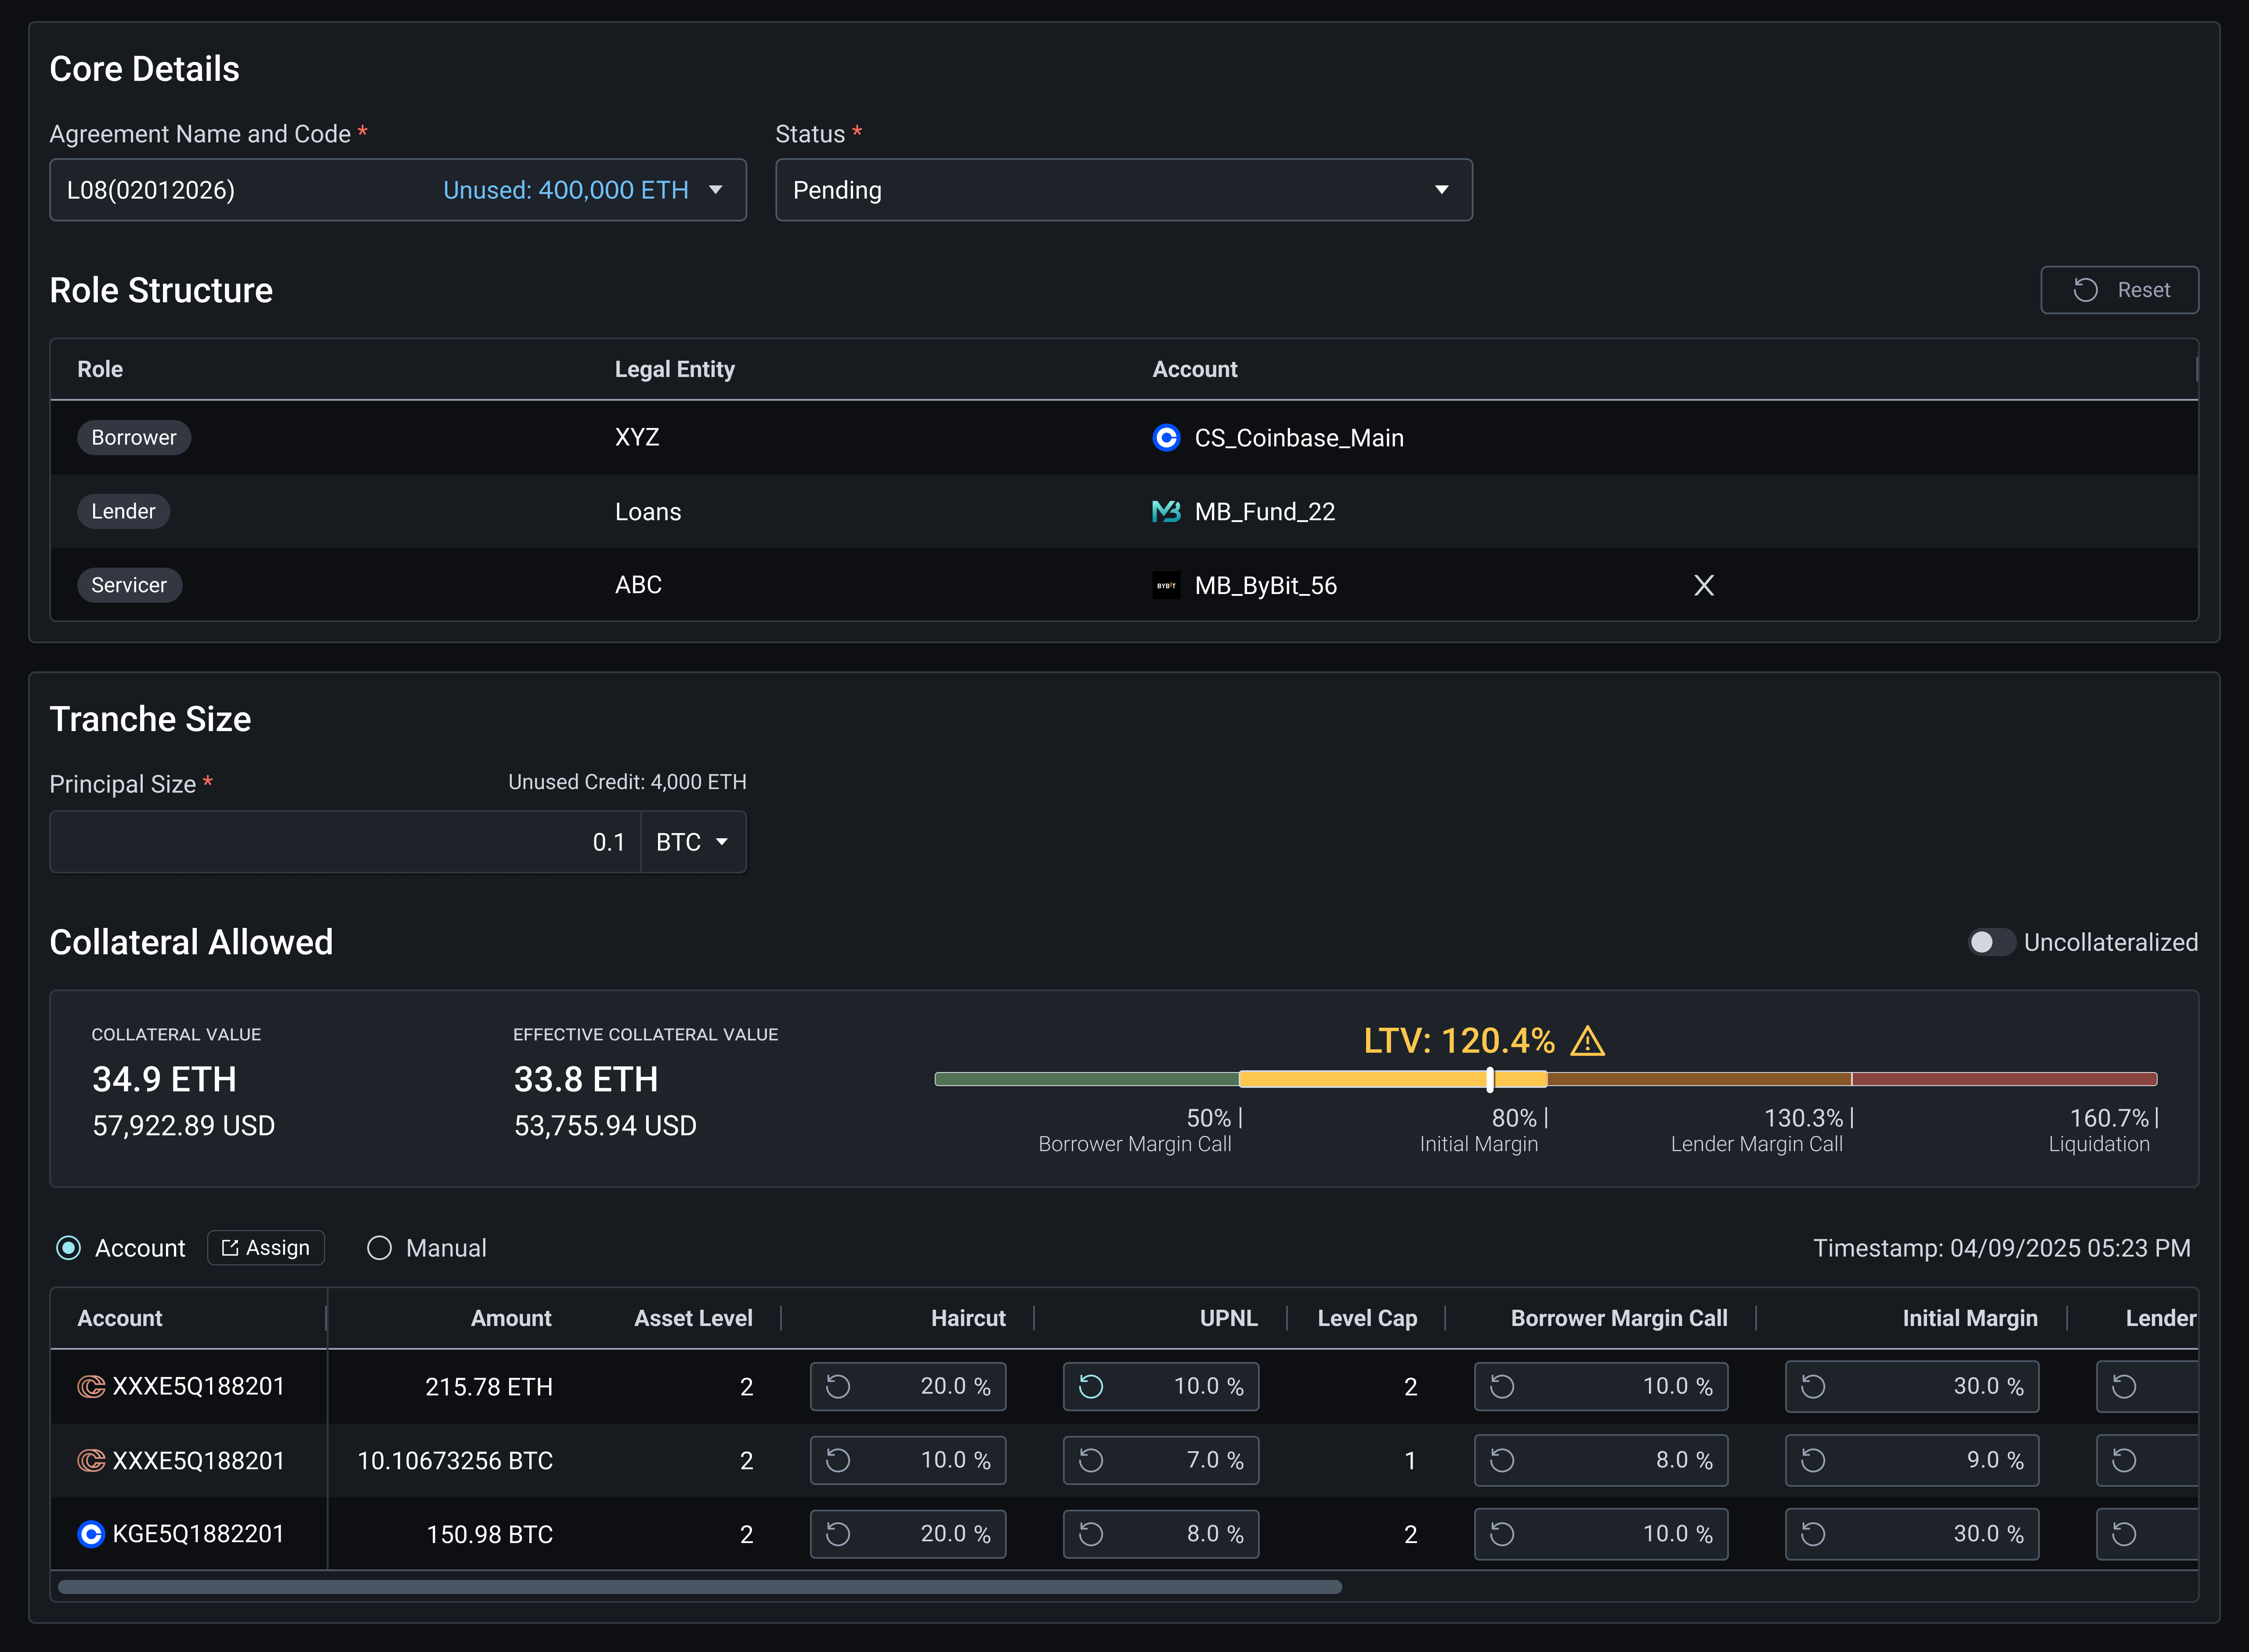Edit UPNL 7.0 % field
The height and width of the screenshot is (1652, 2249).
click(1161, 1460)
